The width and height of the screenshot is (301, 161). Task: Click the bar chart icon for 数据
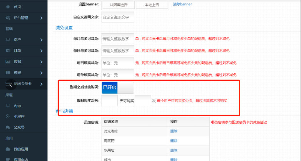[x=8, y=62]
